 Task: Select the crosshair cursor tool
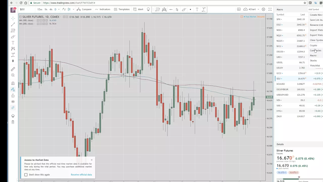pyautogui.click(x=13, y=18)
